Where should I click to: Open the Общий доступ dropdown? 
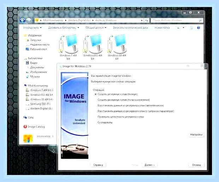(x=96, y=28)
